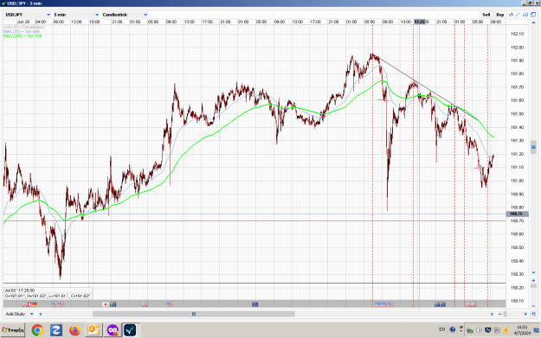This screenshot has width=541, height=338.
Task: Click the Japan flag news event
Action: click(106, 304)
